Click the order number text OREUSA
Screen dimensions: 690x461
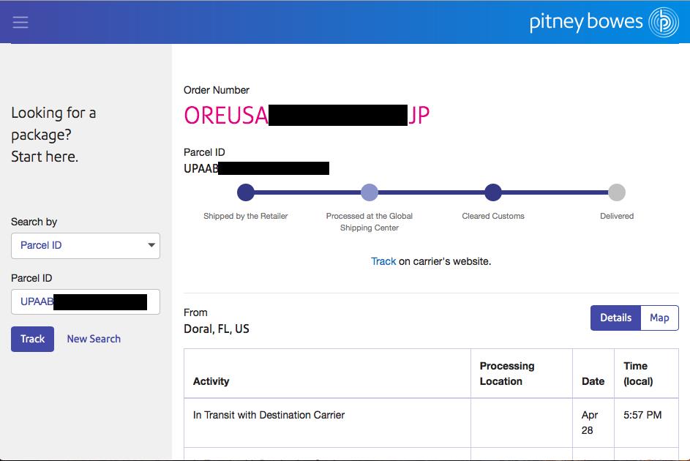(225, 116)
